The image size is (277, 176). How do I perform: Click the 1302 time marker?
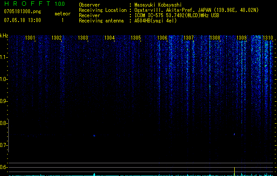pyautogui.click(x=56, y=37)
